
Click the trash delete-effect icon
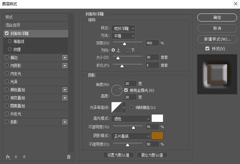click(x=69, y=157)
